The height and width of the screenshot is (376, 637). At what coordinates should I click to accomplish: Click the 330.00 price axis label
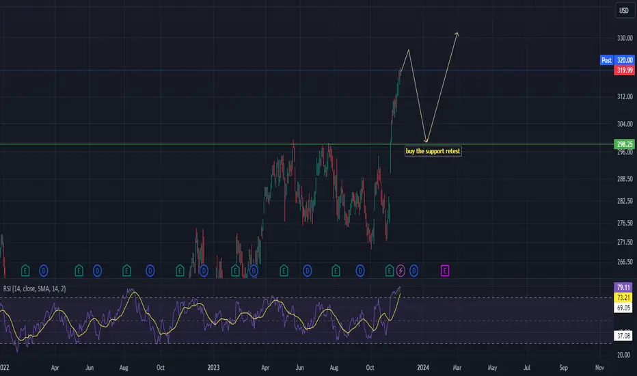click(625, 38)
